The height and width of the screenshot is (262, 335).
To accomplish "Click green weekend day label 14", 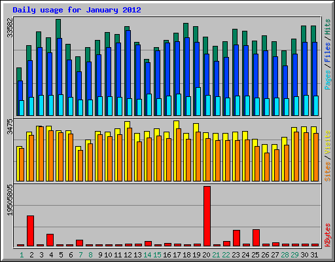I will click(147, 255).
